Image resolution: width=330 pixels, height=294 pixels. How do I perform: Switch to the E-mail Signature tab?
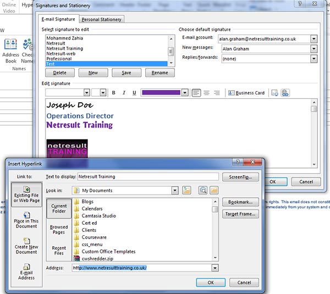(x=58, y=19)
